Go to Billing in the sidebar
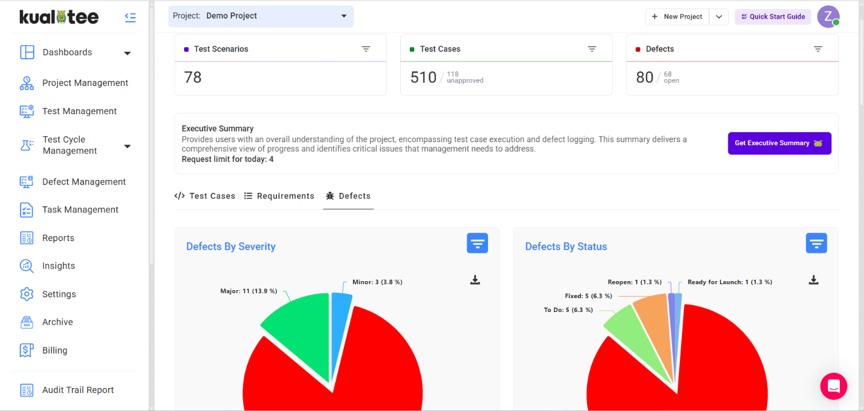864x411 pixels. click(55, 350)
